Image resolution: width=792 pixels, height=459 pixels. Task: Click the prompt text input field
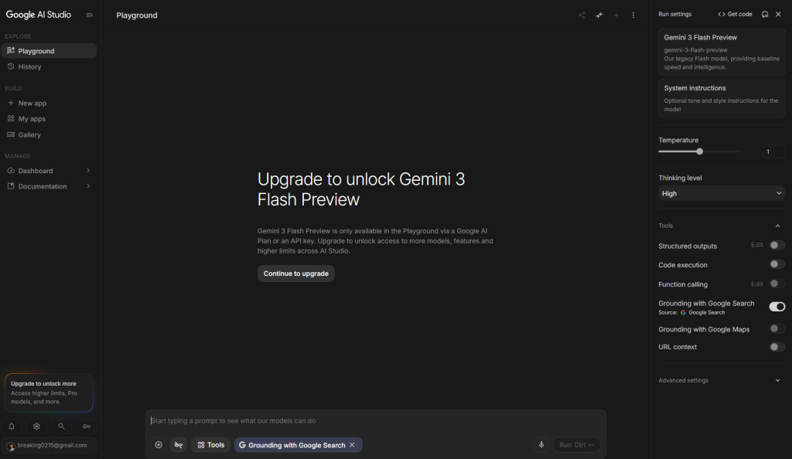tap(375, 420)
